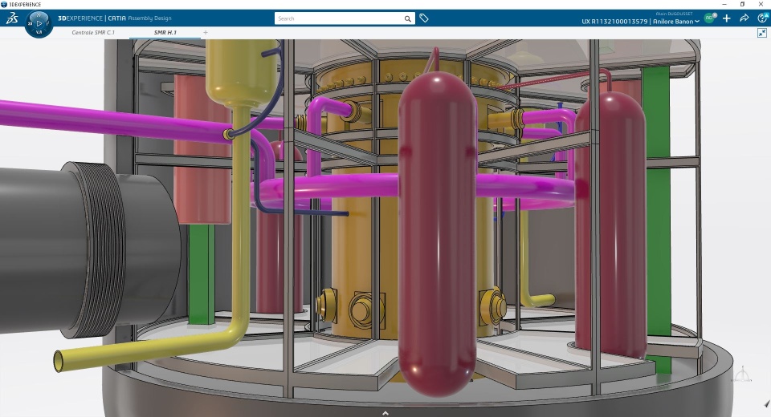
Task: Restore the 3DEXPERIENCE window size
Action: (x=742, y=5)
